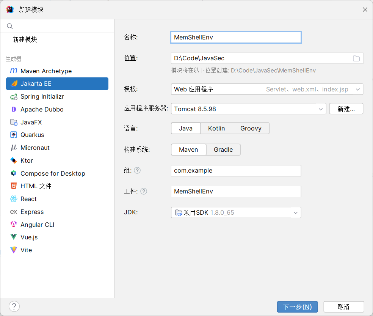Click the module path hint D:\Code\JavaSec\MemShellEnv

coord(273,71)
